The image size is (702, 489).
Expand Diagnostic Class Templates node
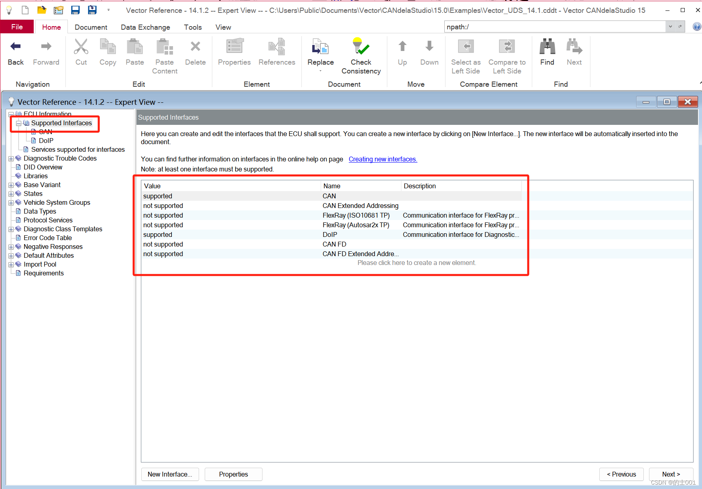click(x=11, y=229)
